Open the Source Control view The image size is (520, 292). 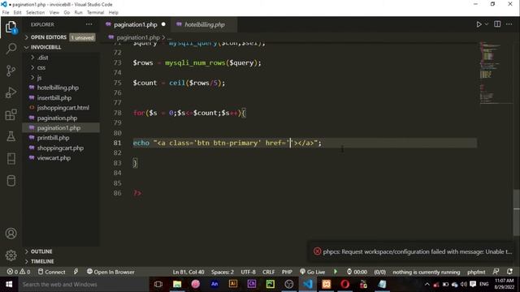(11, 71)
